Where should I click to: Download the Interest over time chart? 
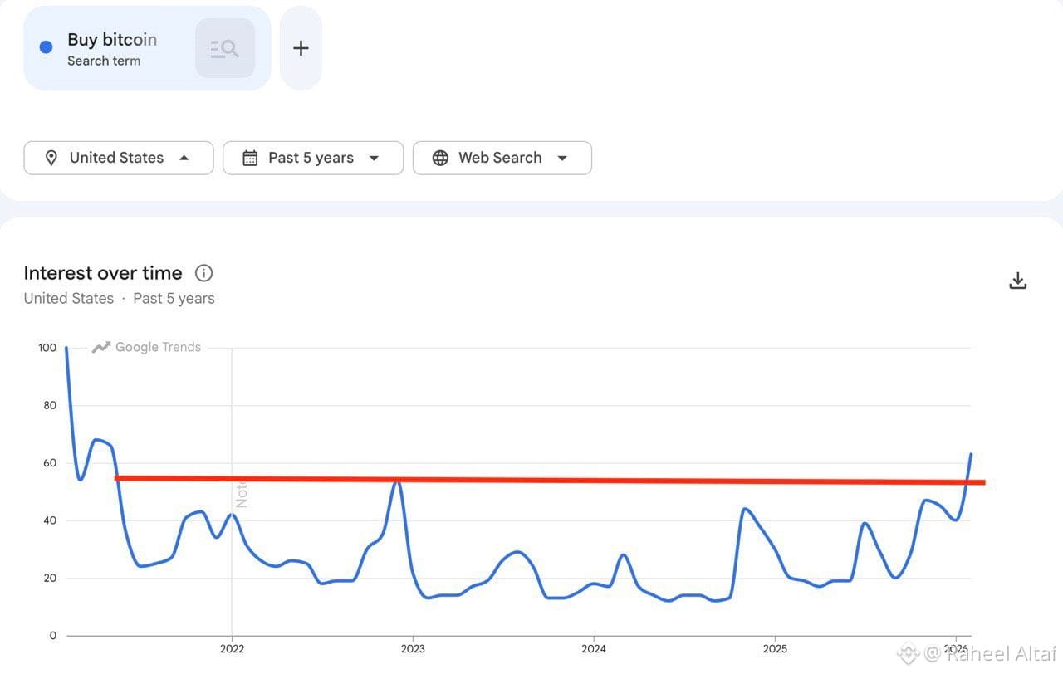click(1018, 281)
